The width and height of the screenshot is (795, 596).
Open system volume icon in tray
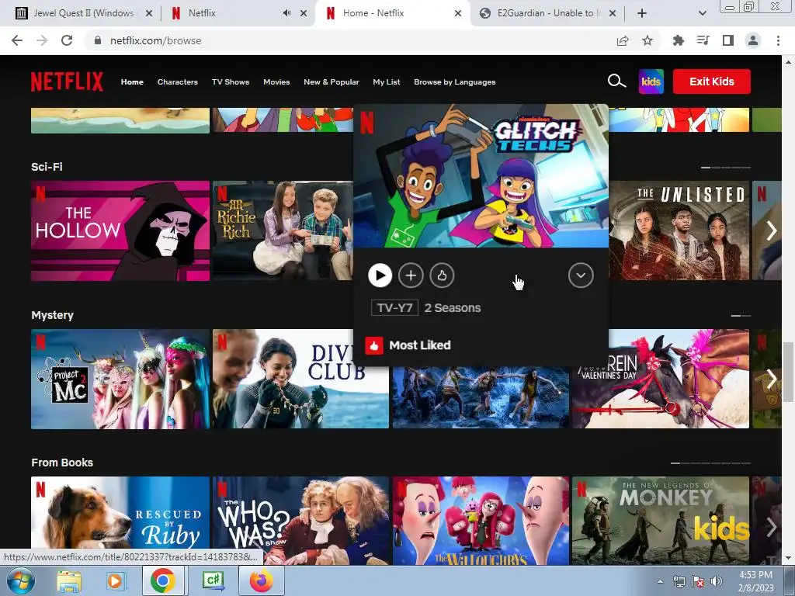coord(716,581)
